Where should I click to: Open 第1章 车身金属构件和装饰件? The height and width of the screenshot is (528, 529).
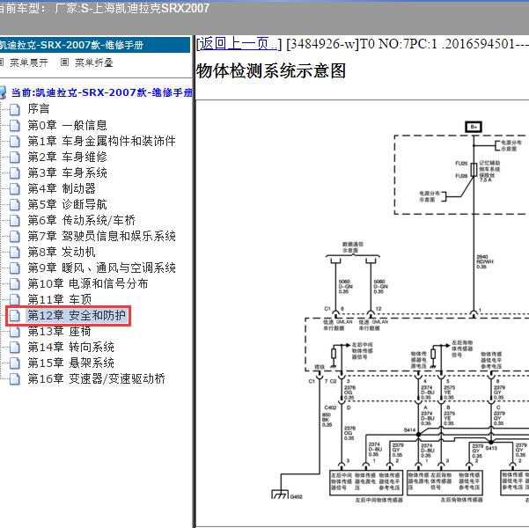pos(101,141)
